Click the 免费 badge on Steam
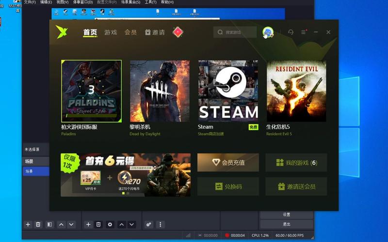Screen dimensions: 388x242 click(x=253, y=127)
